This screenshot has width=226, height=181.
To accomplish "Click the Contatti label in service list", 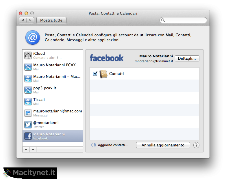I will tap(116, 73).
